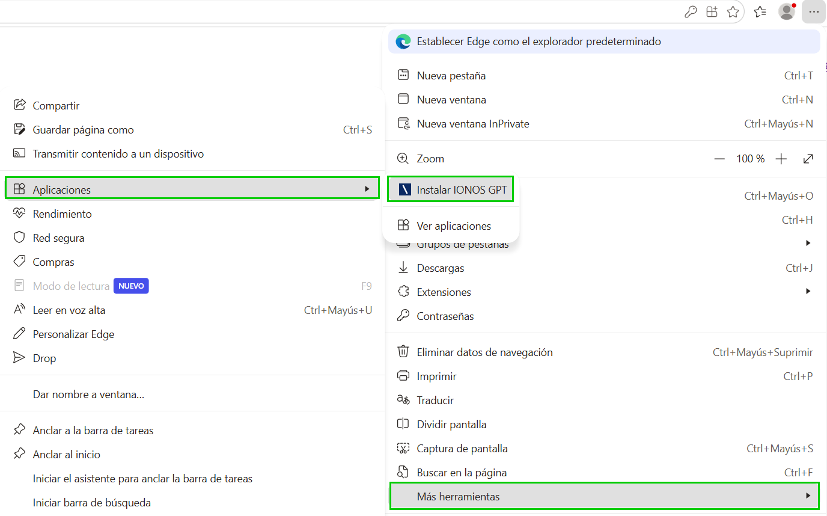The image size is (827, 516).
Task: Click the Compras tag icon
Action: 19,262
